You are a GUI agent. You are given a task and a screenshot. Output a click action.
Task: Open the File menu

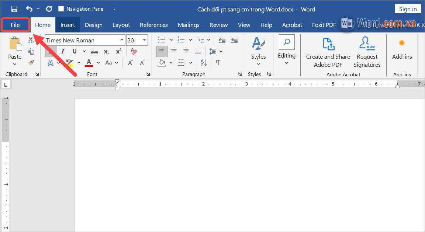pyautogui.click(x=15, y=25)
